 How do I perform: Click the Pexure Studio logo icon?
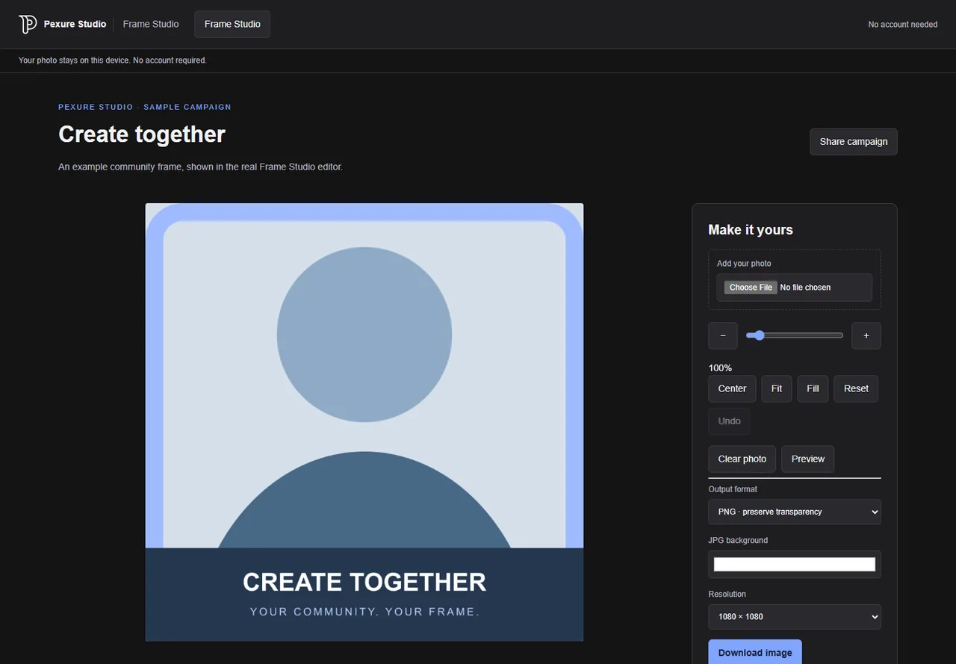click(x=28, y=24)
